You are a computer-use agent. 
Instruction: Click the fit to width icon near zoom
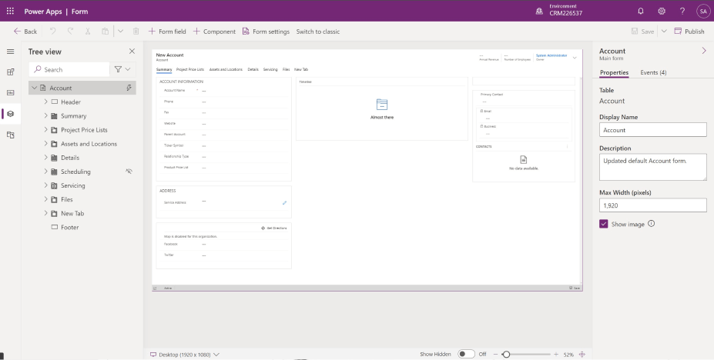582,354
